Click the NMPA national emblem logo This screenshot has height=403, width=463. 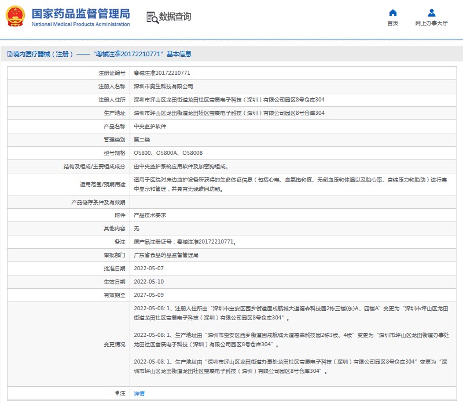[16, 16]
